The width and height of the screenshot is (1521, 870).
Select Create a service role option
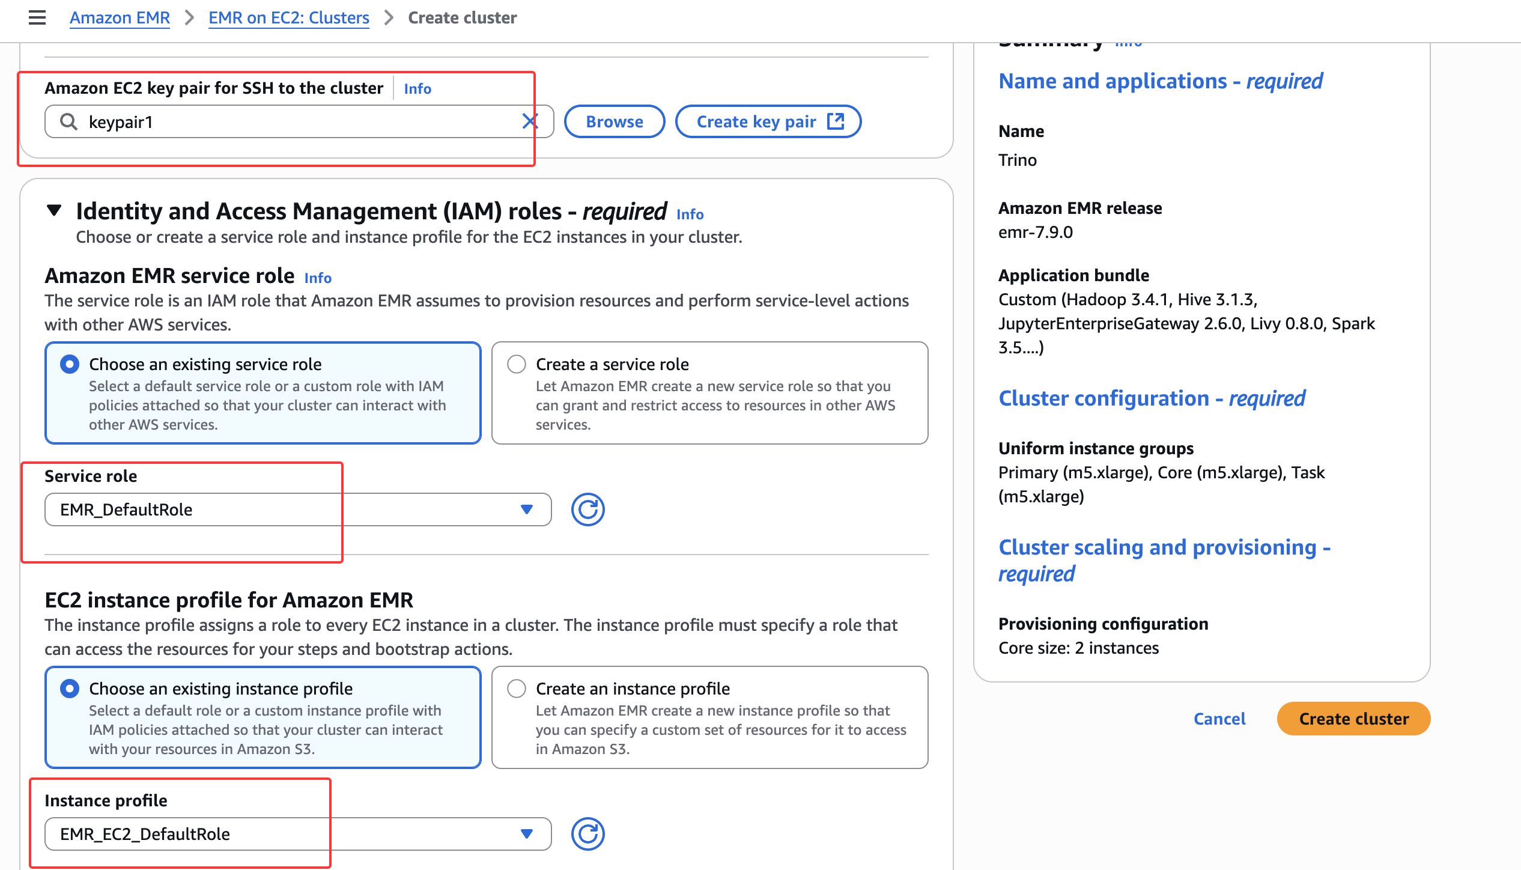(710, 393)
